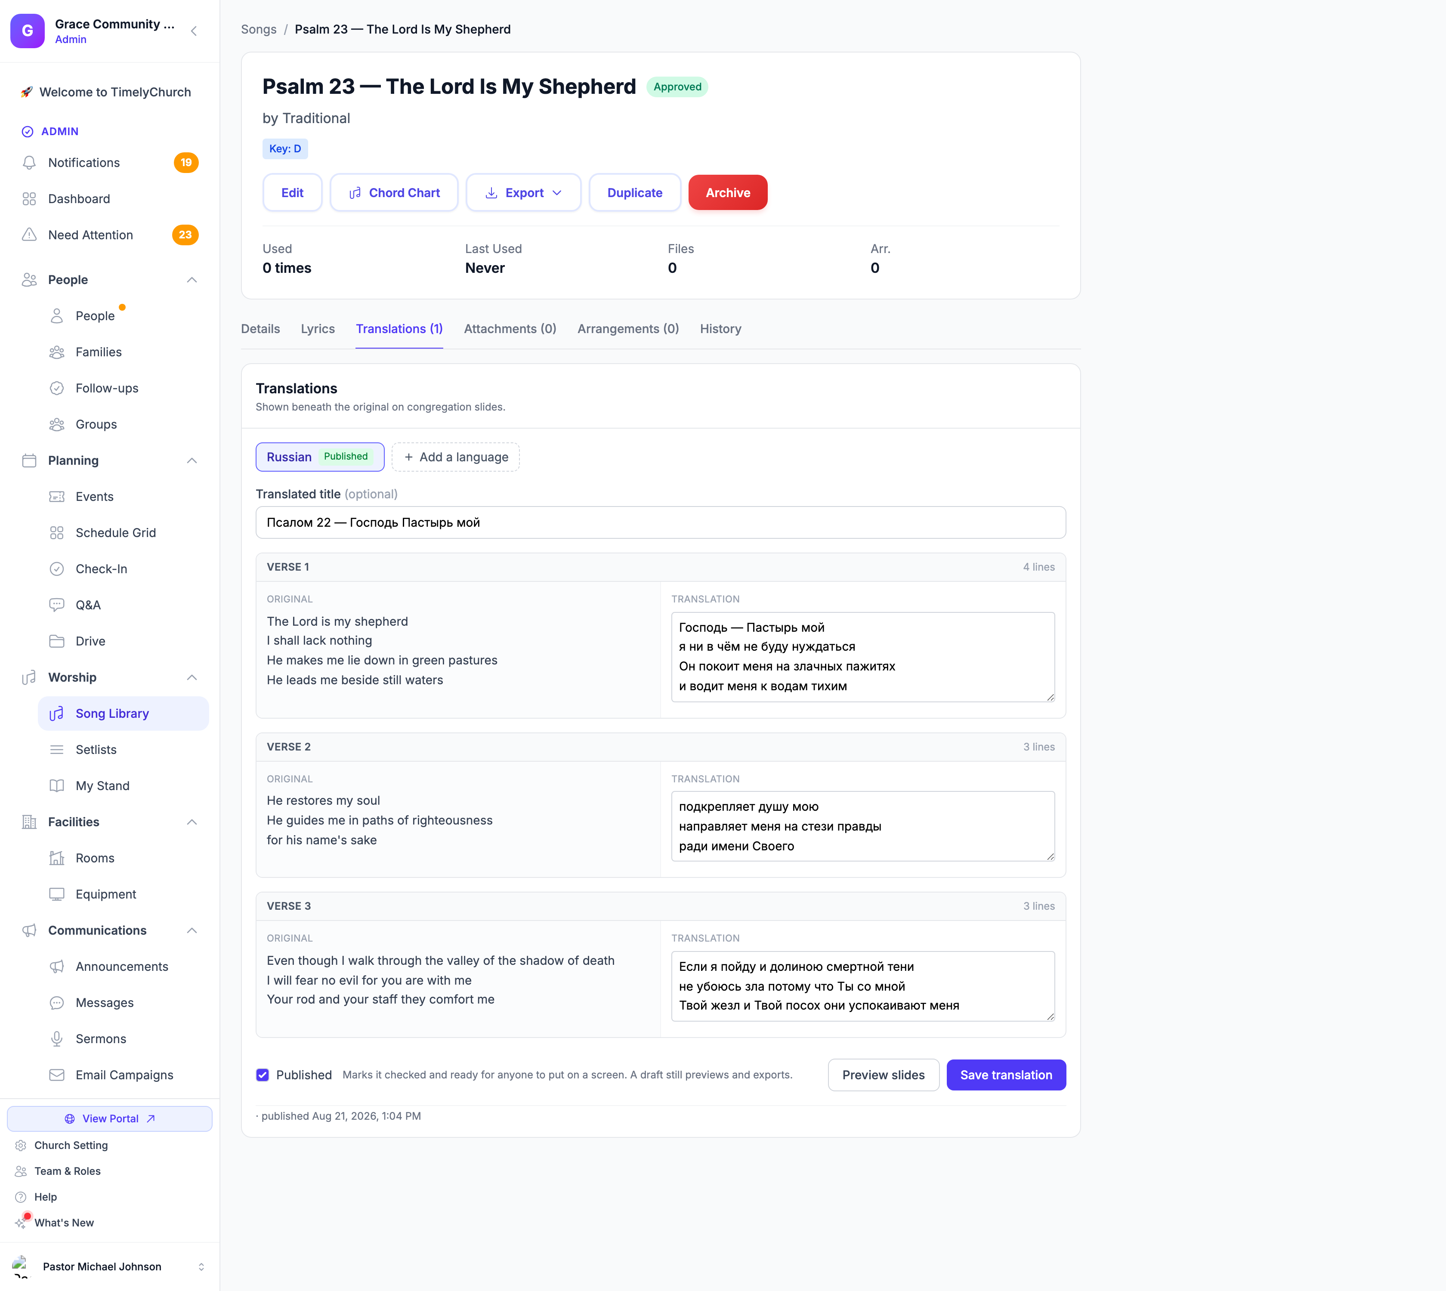This screenshot has height=1291, width=1446.
Task: Open the Announcements megaphone icon
Action: point(57,967)
